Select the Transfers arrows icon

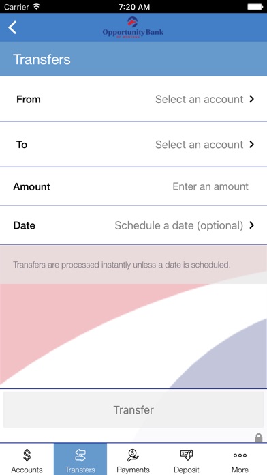(x=80, y=455)
